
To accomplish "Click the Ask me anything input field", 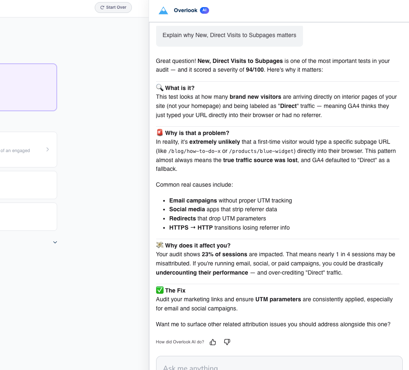I will pyautogui.click(x=279, y=366).
